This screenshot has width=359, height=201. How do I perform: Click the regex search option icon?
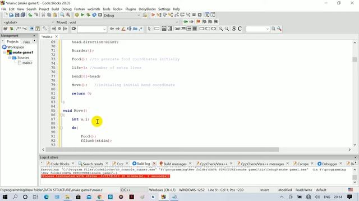pyautogui.click(x=141, y=28)
